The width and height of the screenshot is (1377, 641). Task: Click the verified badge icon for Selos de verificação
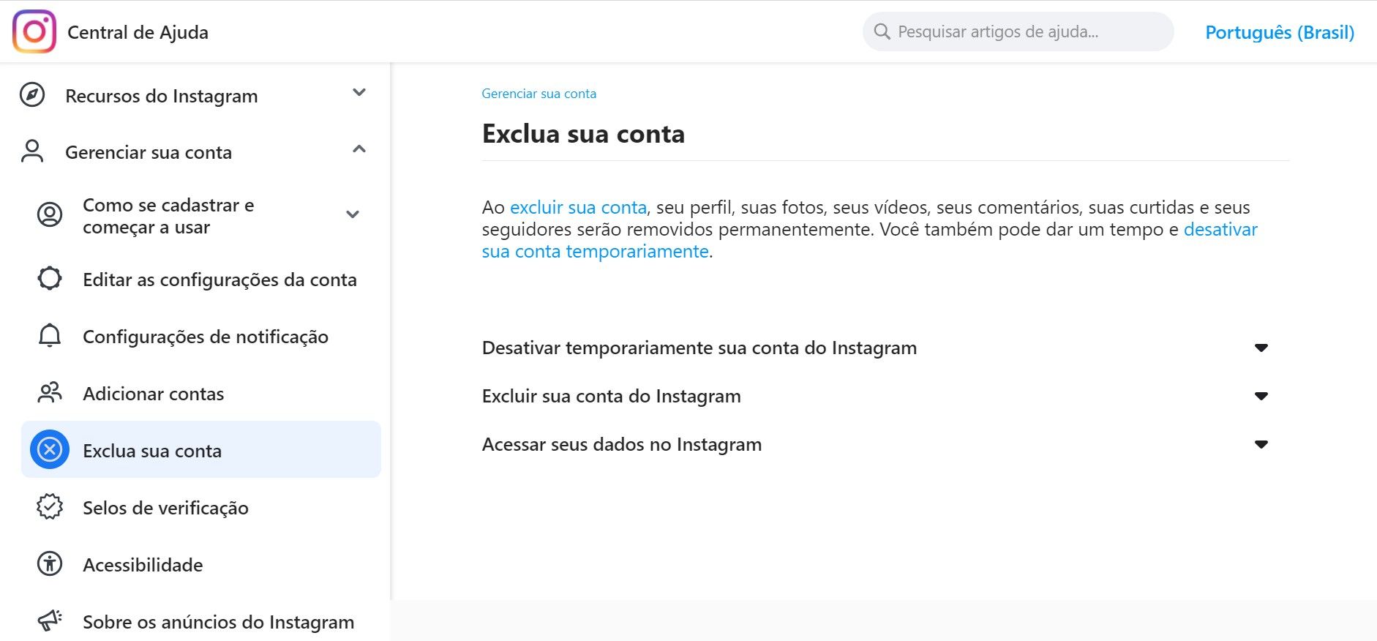50,506
